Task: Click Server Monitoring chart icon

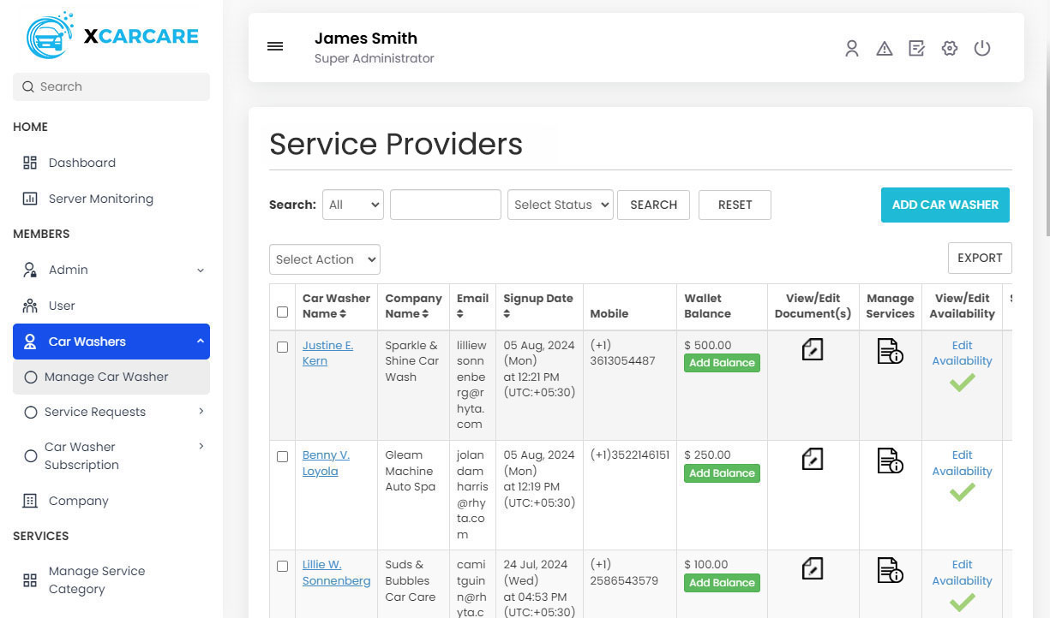Action: click(x=30, y=199)
